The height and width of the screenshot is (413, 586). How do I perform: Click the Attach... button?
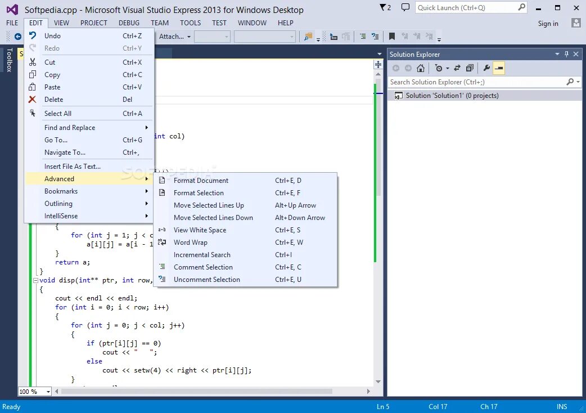171,37
